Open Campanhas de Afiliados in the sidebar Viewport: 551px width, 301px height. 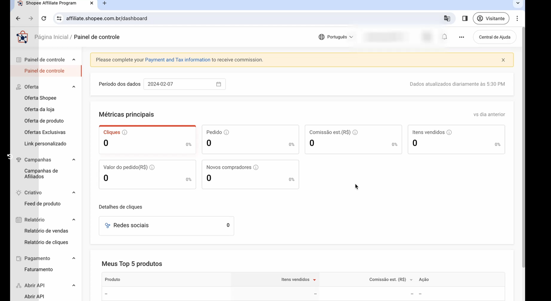[x=41, y=174]
